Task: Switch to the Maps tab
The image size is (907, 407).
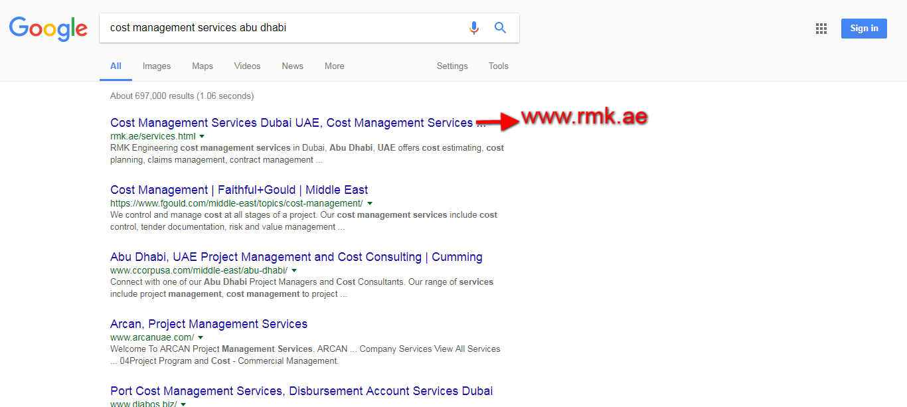Action: (x=203, y=66)
